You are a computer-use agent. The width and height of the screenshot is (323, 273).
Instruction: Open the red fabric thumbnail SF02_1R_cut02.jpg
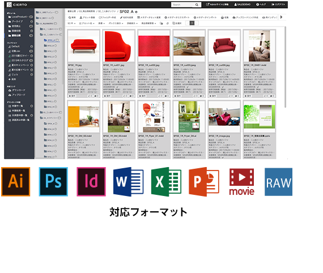[154, 46]
